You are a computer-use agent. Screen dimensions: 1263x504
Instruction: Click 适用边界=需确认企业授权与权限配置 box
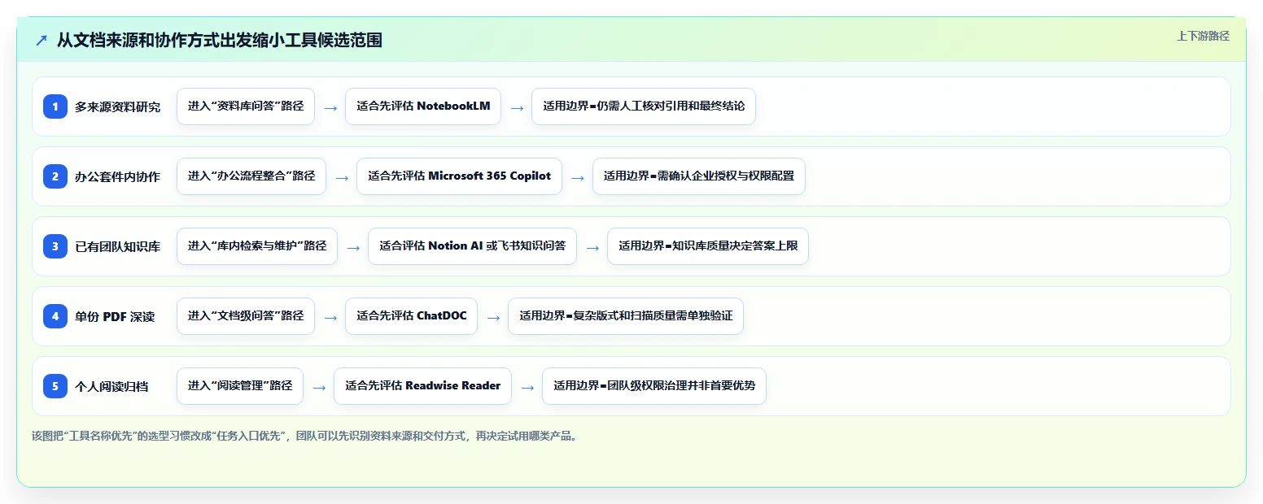699,176
